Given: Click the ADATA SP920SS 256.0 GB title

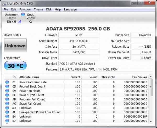Looking at the screenshot, I should (78, 29).
